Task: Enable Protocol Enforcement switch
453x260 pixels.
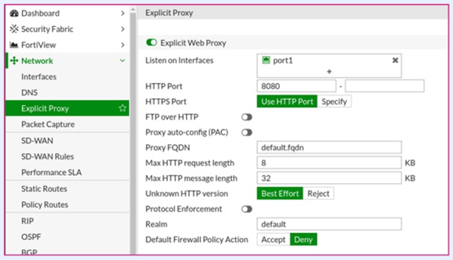Action: coord(246,209)
